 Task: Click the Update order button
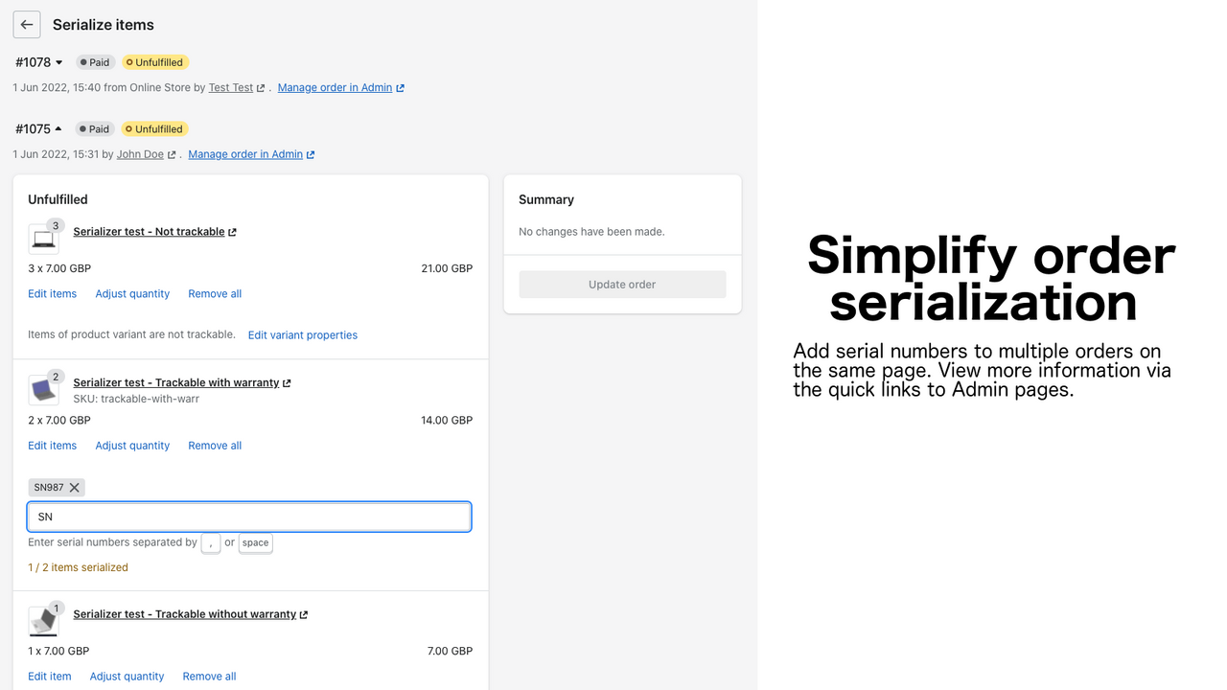pyautogui.click(x=622, y=284)
